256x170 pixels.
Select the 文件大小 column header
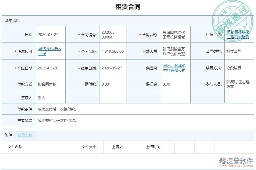[89, 147]
